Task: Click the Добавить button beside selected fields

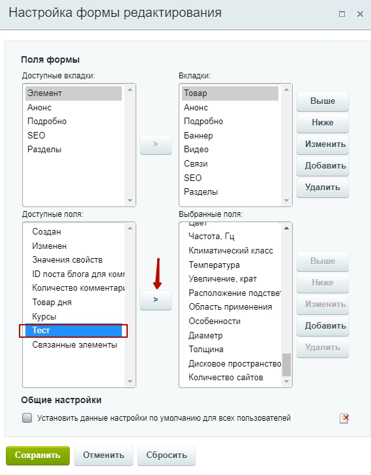Action: (323, 326)
